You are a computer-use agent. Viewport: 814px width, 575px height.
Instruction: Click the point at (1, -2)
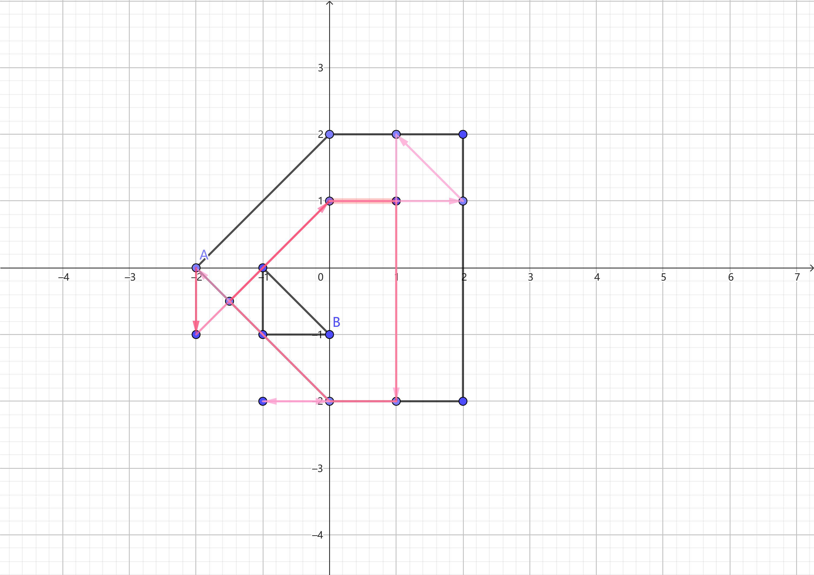point(396,401)
